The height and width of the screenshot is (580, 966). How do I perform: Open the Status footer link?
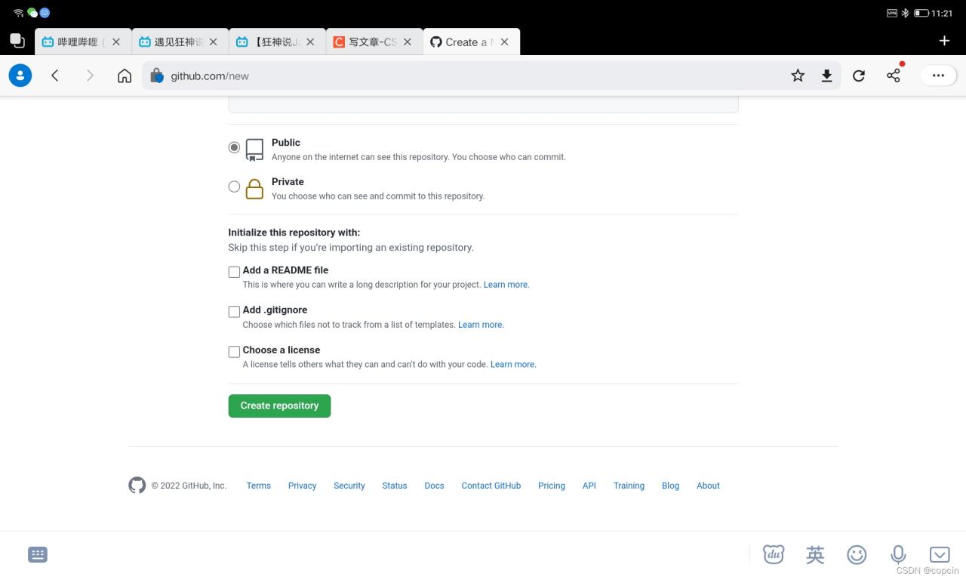395,486
